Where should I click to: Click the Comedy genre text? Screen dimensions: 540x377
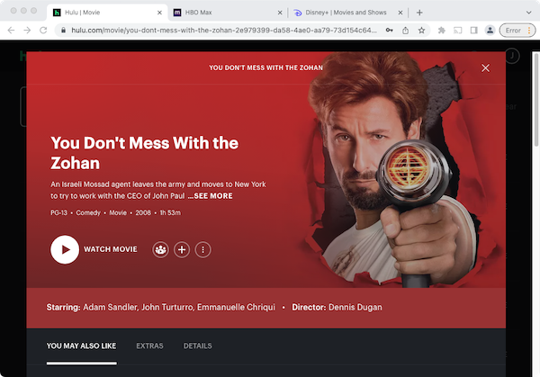click(x=88, y=212)
